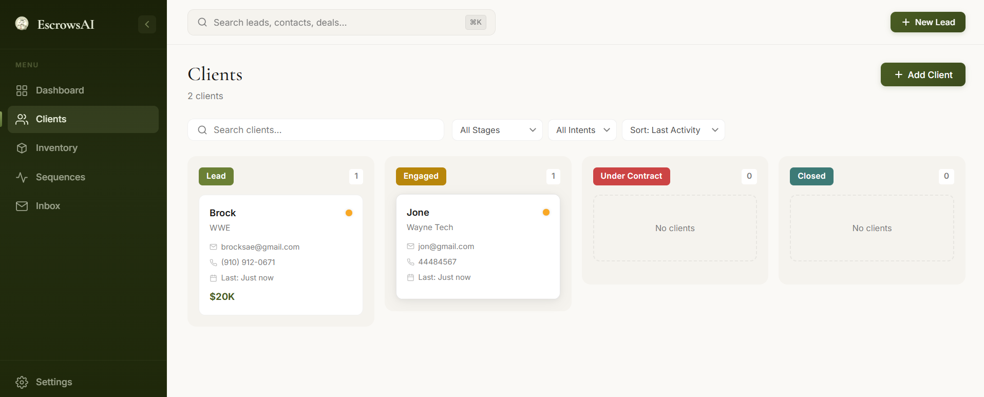Click the plus icon on Add Client
Image resolution: width=984 pixels, height=397 pixels.
click(898, 74)
